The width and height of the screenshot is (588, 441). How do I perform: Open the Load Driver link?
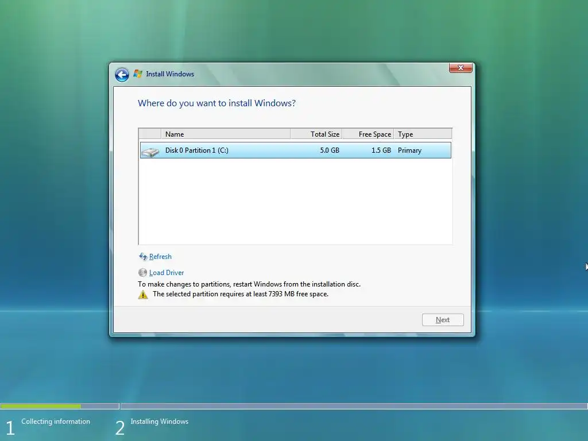167,273
